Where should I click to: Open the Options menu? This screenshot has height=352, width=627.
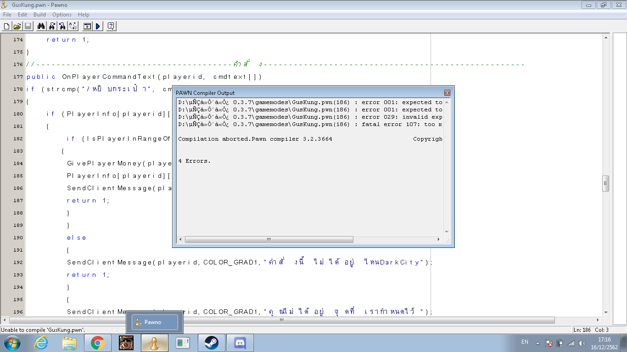click(x=62, y=15)
